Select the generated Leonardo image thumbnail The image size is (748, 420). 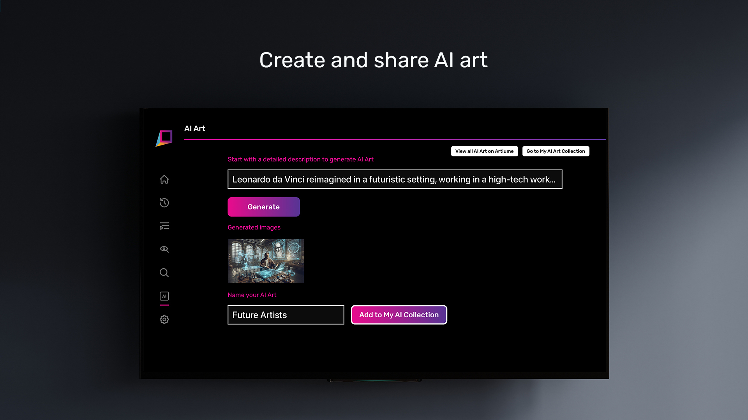point(266,261)
